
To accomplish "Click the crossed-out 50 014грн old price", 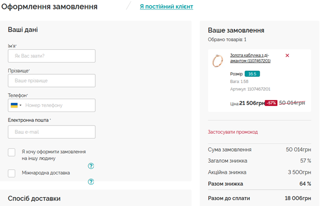I will (x=292, y=103).
